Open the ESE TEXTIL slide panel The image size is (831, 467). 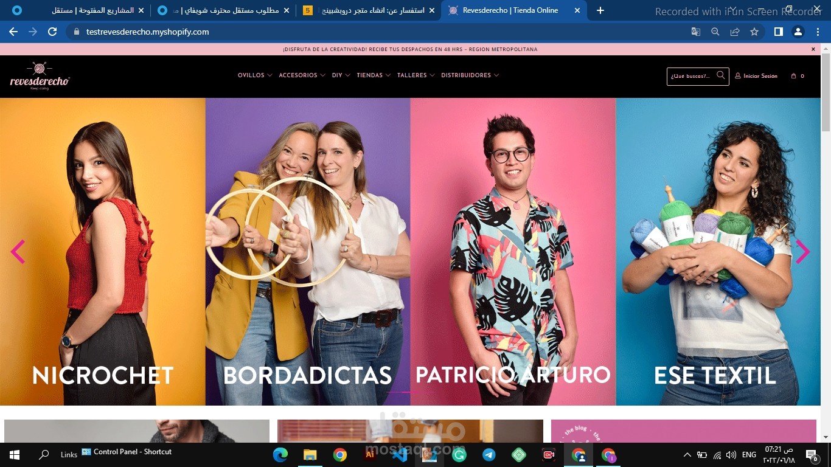(718, 252)
